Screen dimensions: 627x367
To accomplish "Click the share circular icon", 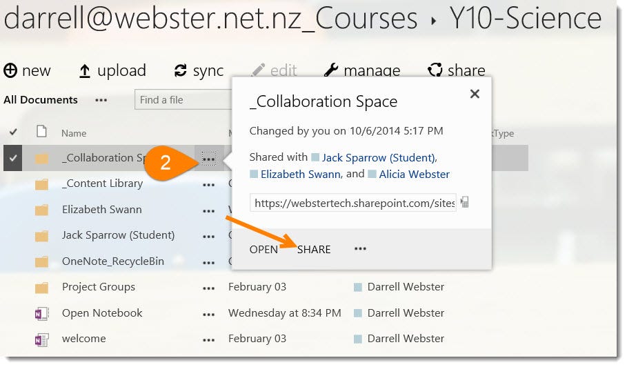I will point(435,70).
